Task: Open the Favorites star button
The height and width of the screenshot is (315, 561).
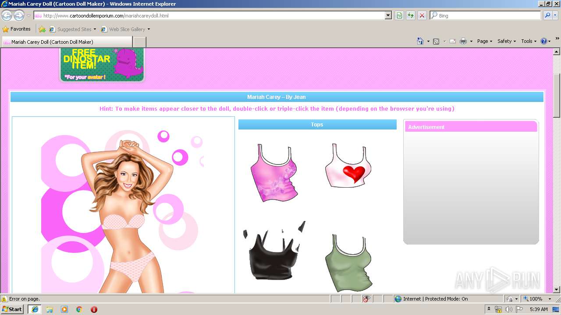Action: [17, 29]
